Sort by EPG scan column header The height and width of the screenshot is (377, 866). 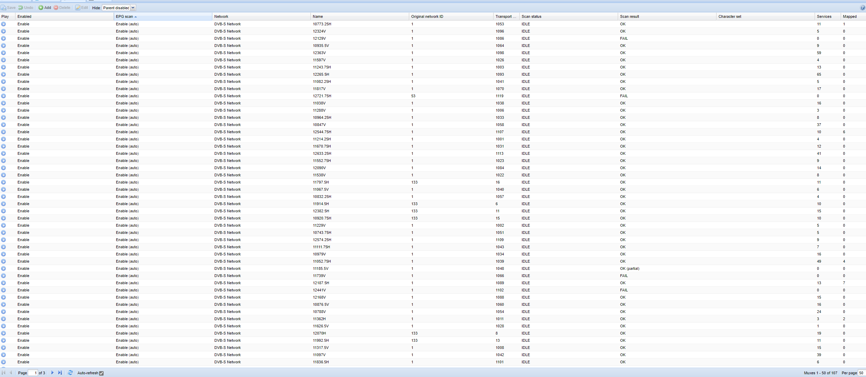coord(124,16)
